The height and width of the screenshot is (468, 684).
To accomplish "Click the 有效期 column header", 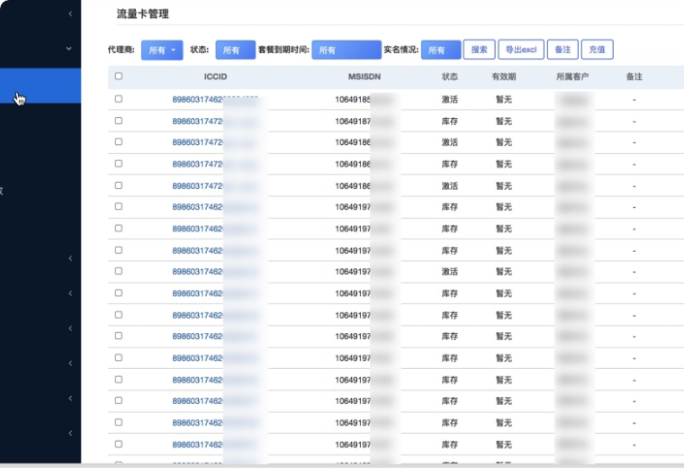I will tap(503, 76).
